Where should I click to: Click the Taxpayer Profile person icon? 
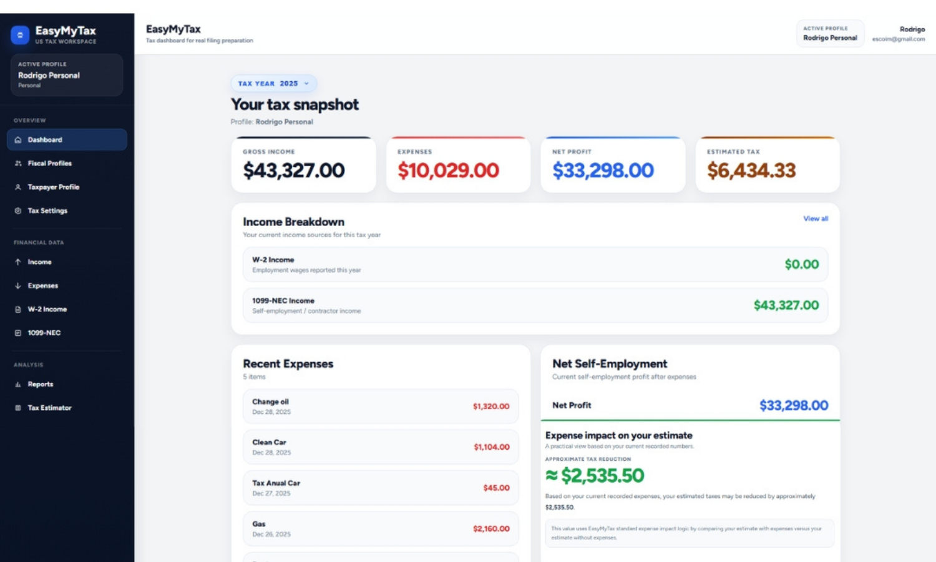coord(18,187)
